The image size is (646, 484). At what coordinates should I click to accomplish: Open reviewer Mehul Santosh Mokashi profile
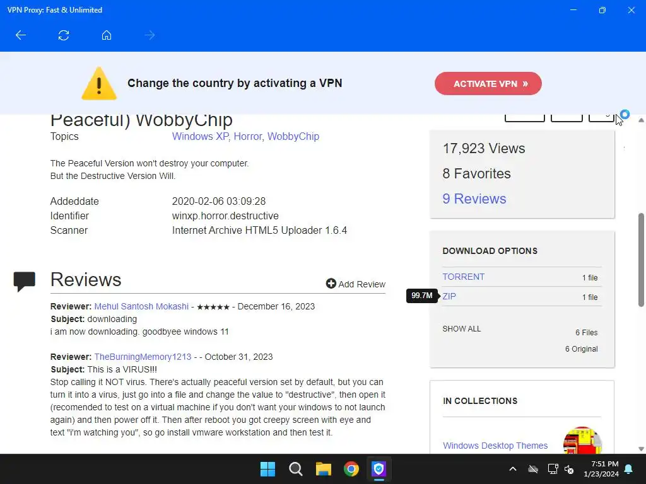pyautogui.click(x=141, y=306)
